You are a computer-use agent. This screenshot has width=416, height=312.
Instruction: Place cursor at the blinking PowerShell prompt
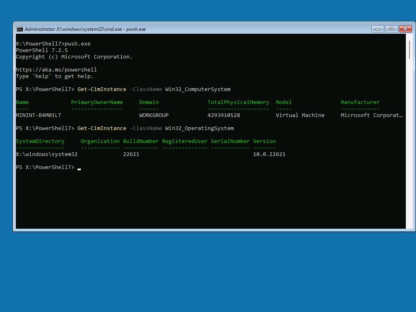click(x=79, y=167)
